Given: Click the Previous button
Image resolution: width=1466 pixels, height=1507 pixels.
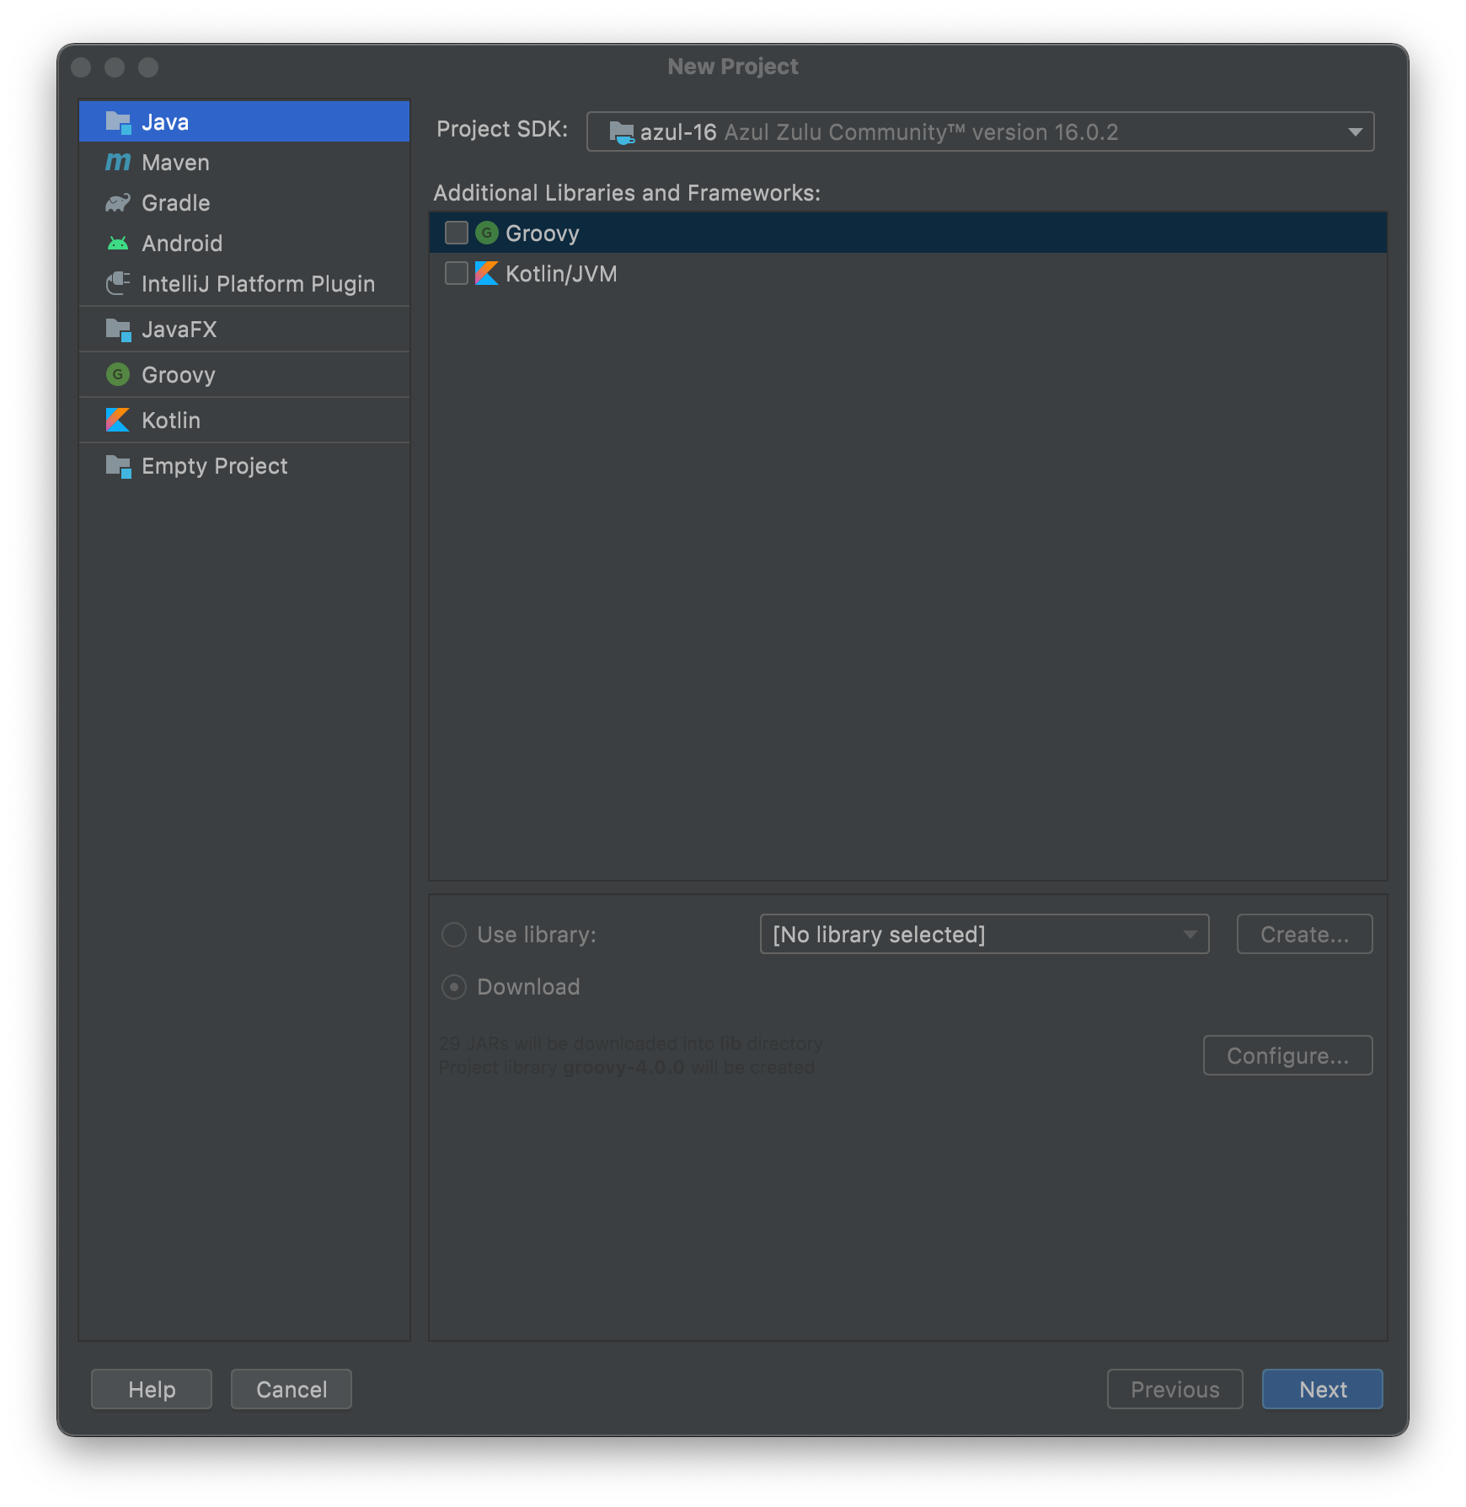Looking at the screenshot, I should 1174,1389.
